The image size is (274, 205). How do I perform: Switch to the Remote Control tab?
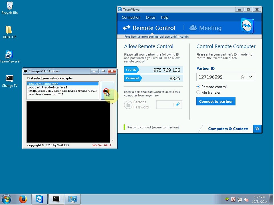coord(149,28)
